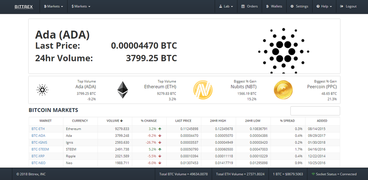The width and height of the screenshot is (368, 180).
Task: Select the Peercoin (PPC) biggest gain title
Action: coord(322,87)
